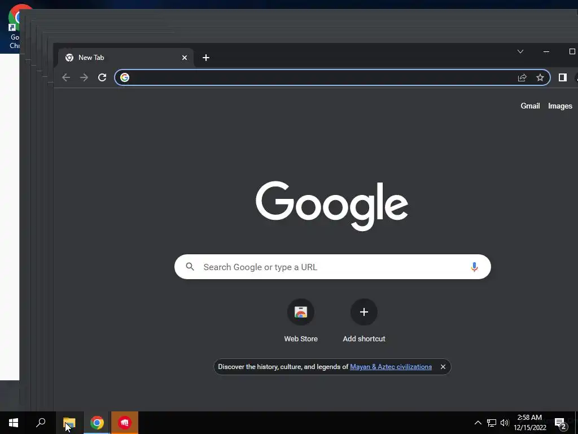Image resolution: width=578 pixels, height=434 pixels.
Task: Close the New Tab tab
Action: tap(185, 58)
